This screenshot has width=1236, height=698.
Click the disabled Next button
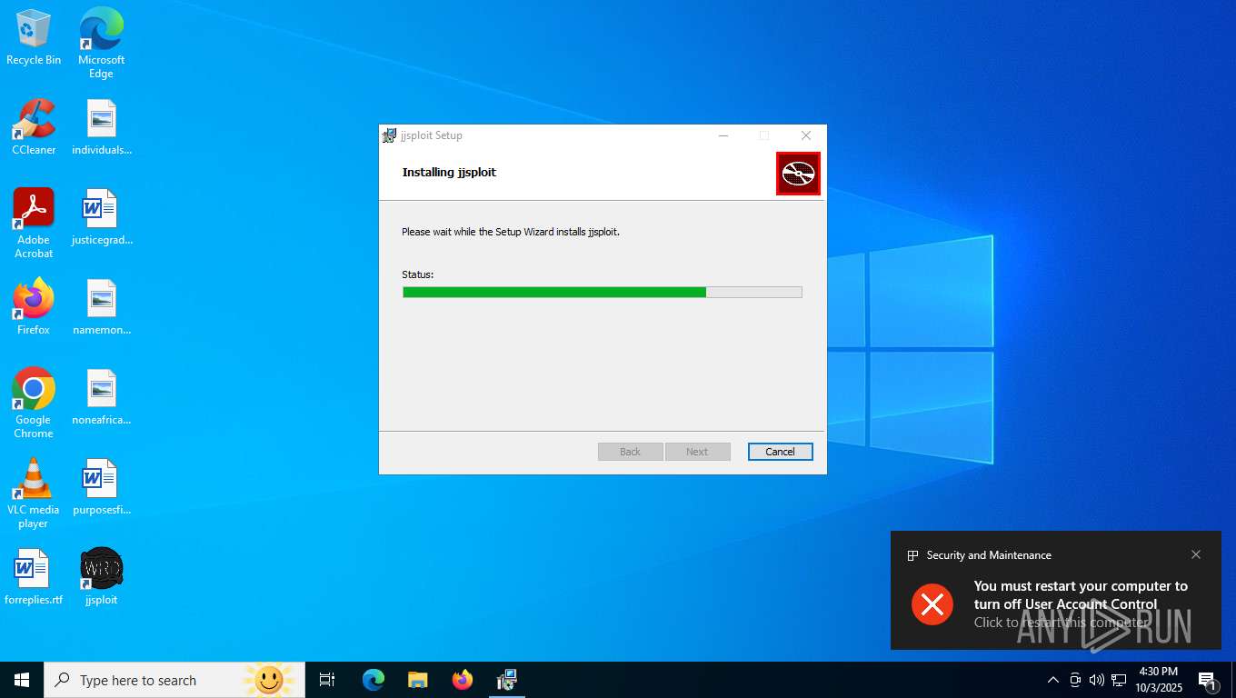click(697, 452)
